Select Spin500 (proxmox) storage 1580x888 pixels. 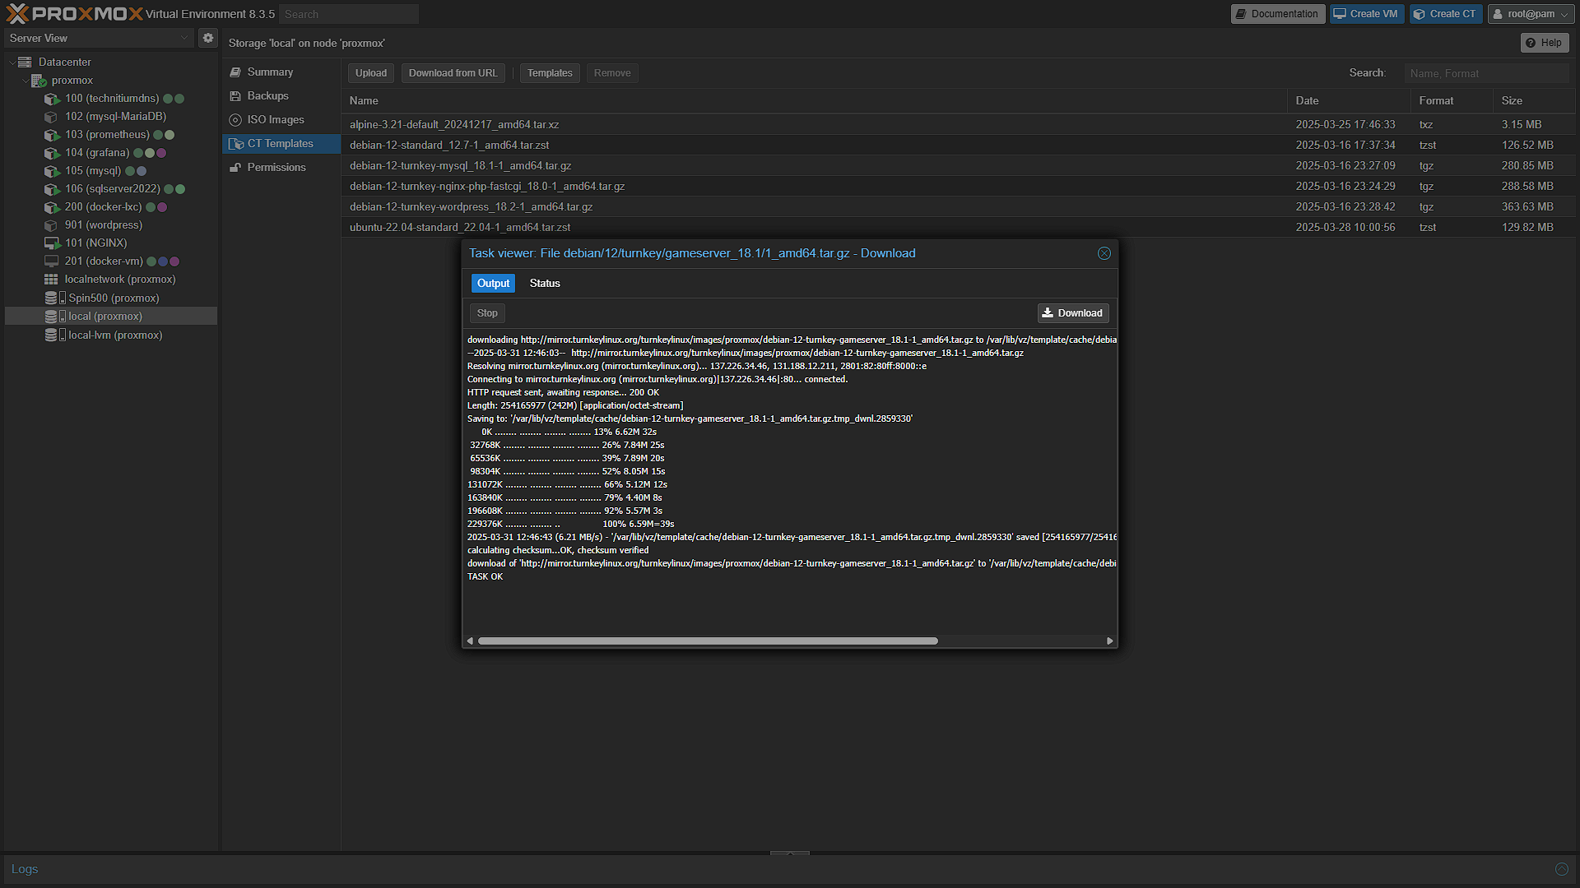(x=114, y=298)
